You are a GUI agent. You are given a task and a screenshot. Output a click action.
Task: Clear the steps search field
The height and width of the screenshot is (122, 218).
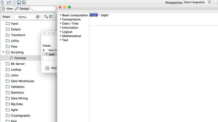coord(37,17)
